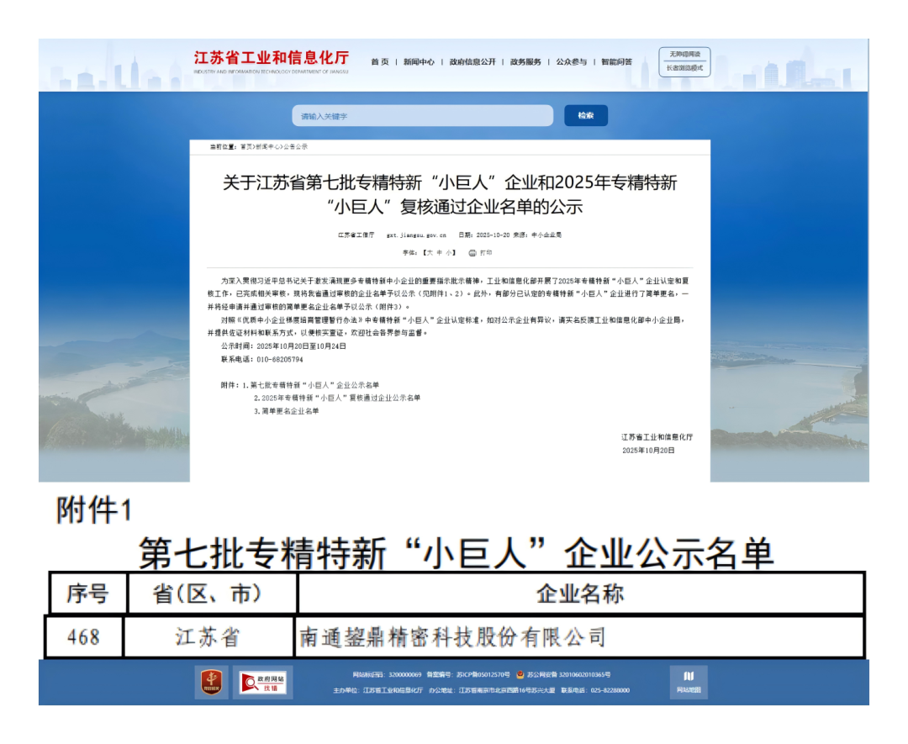
Task: Click the 检索 search button
Action: (586, 116)
